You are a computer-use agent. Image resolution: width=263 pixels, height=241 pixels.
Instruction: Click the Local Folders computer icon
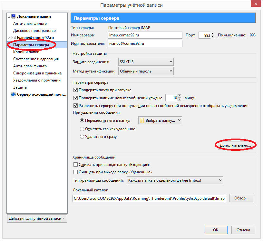pos(13,16)
